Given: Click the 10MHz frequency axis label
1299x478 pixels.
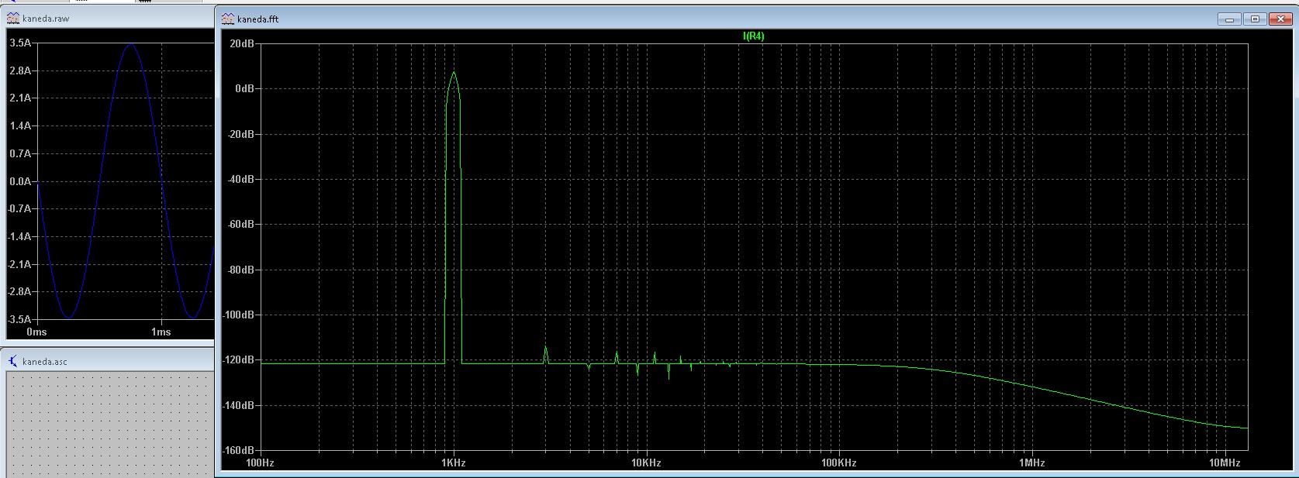Looking at the screenshot, I should tap(1225, 463).
